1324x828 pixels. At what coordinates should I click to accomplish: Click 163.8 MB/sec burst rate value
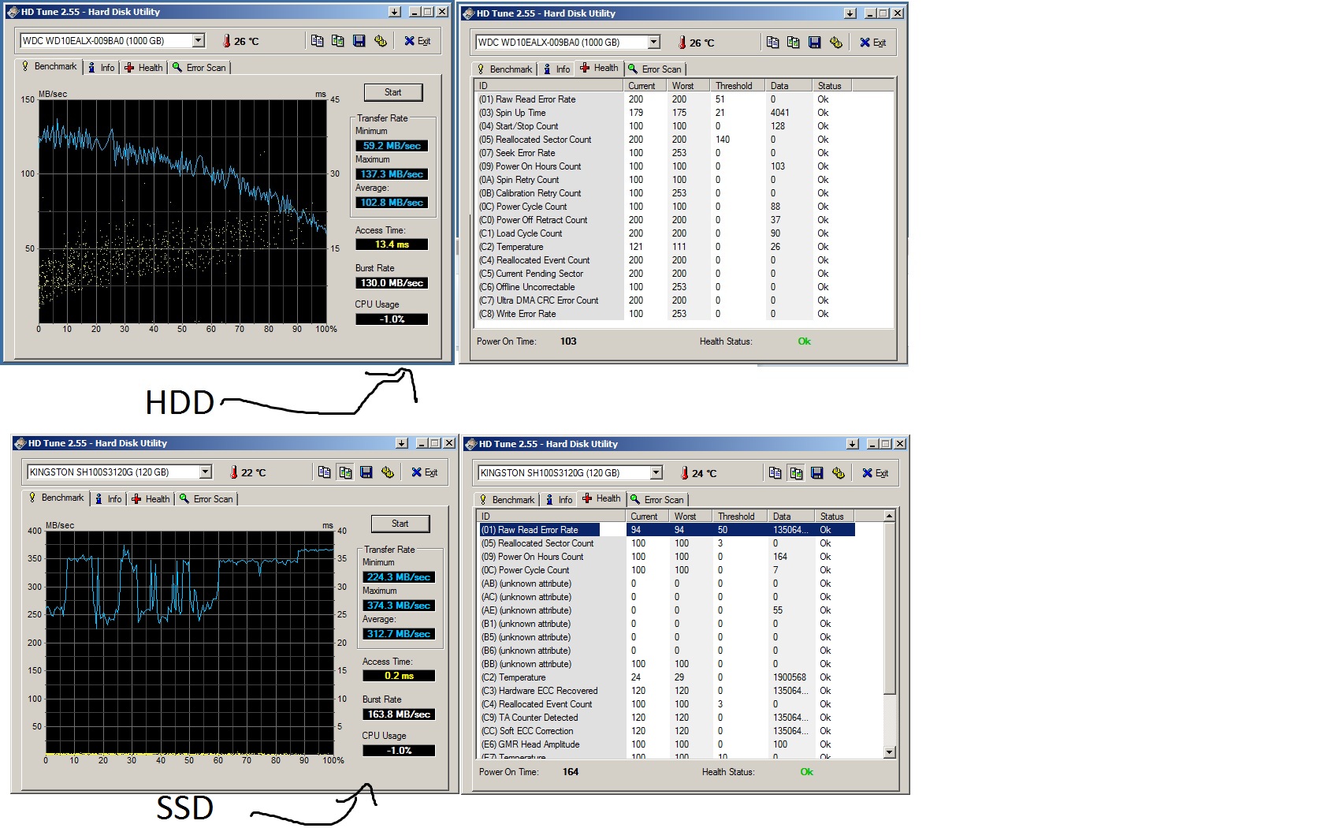coord(399,714)
